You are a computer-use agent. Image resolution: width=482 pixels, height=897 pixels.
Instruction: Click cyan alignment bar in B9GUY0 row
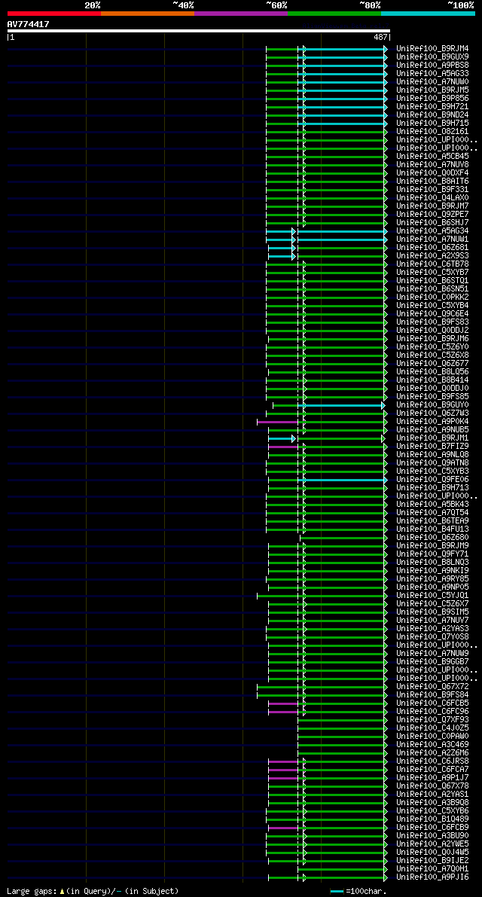click(x=340, y=406)
